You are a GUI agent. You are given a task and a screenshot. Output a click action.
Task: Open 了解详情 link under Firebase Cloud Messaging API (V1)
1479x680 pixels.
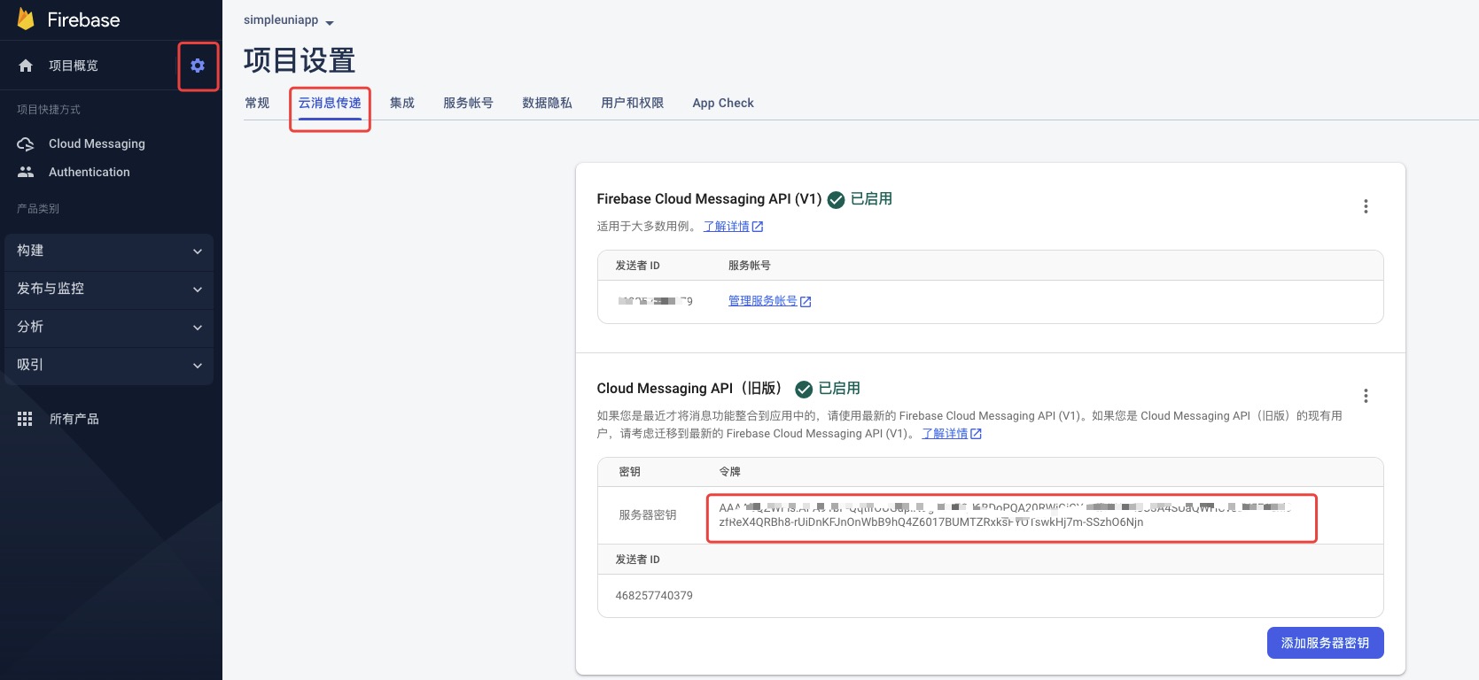tap(727, 227)
